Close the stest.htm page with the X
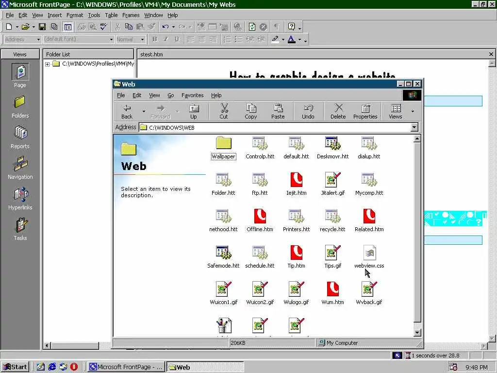Screen dimensions: 497x373 tap(491, 54)
